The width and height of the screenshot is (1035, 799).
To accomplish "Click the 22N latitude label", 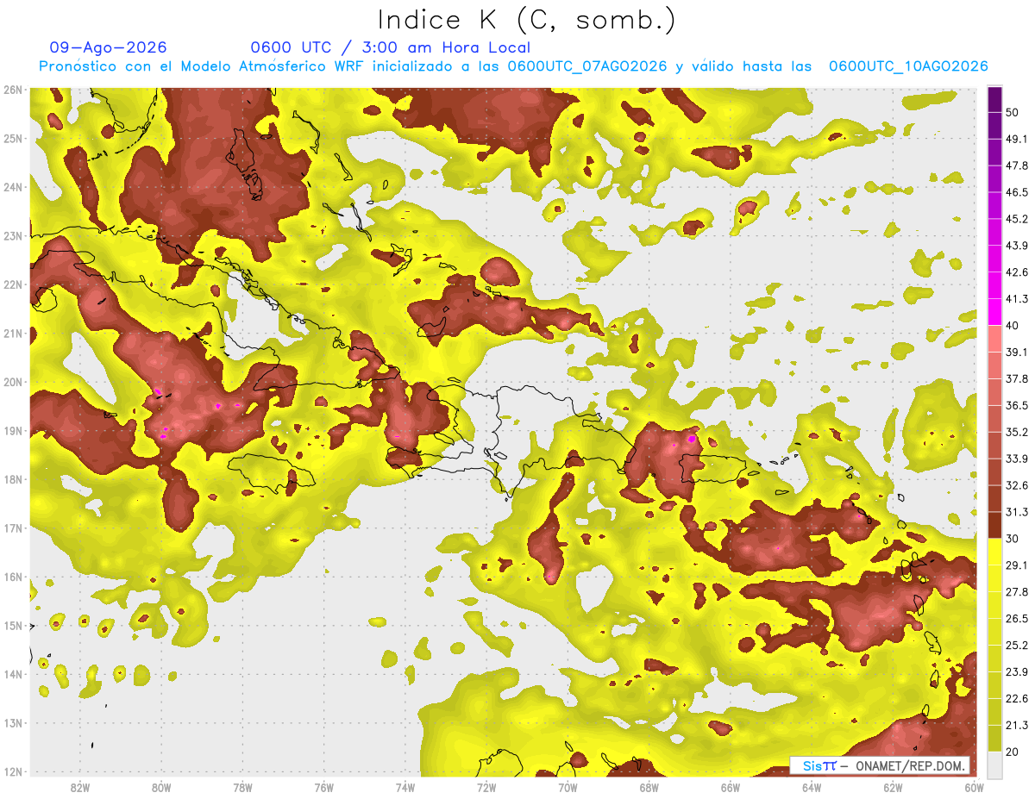I will (13, 284).
